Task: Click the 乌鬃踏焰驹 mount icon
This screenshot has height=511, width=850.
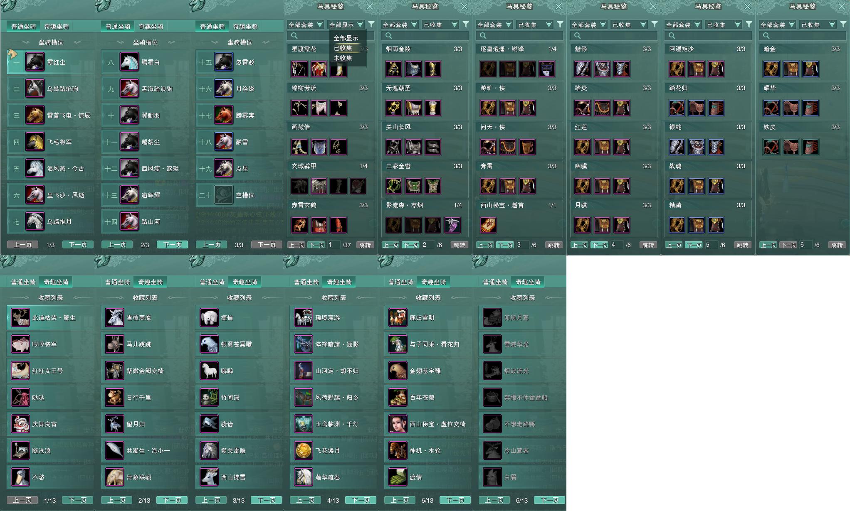Action: (35, 88)
